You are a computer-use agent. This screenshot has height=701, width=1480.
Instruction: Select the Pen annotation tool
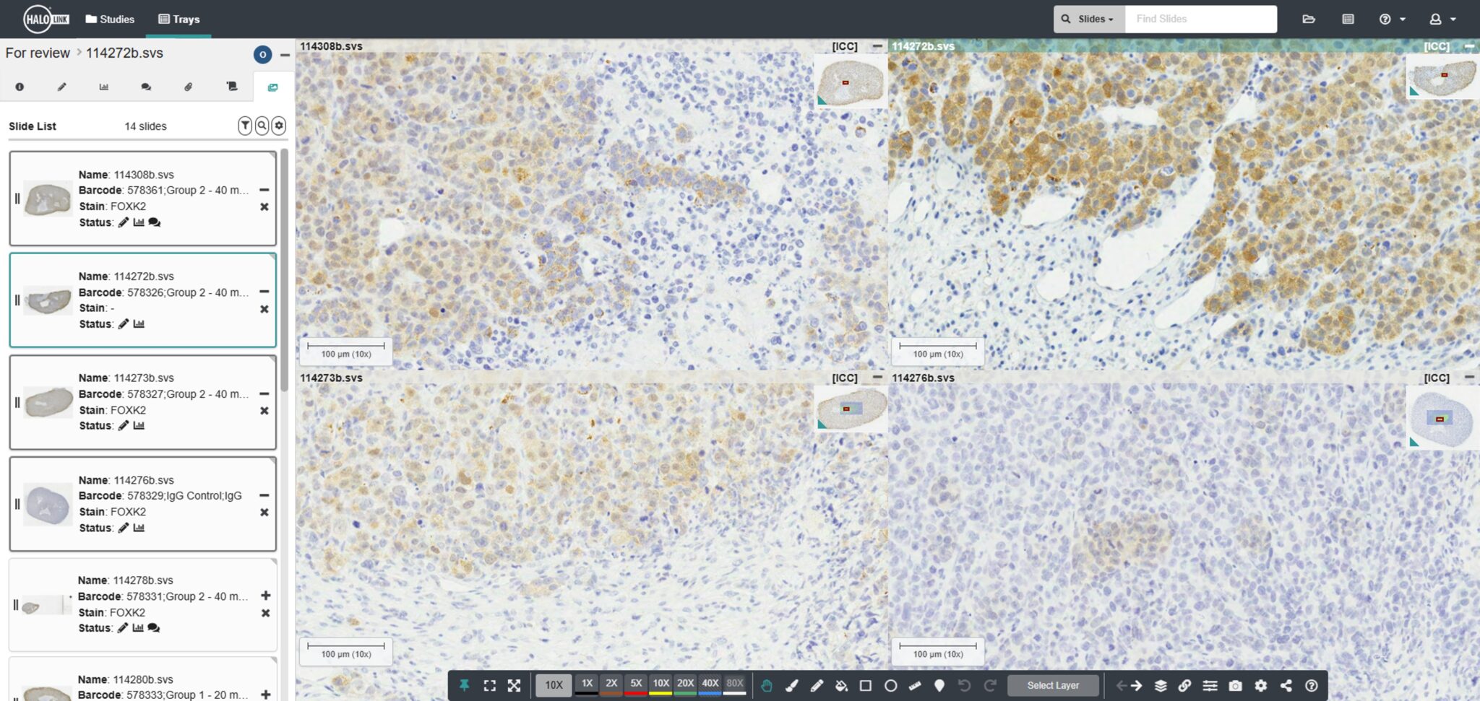[817, 685]
